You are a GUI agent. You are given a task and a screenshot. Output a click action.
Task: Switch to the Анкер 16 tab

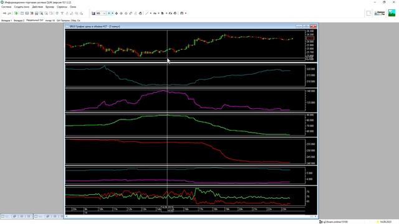click(x=50, y=21)
